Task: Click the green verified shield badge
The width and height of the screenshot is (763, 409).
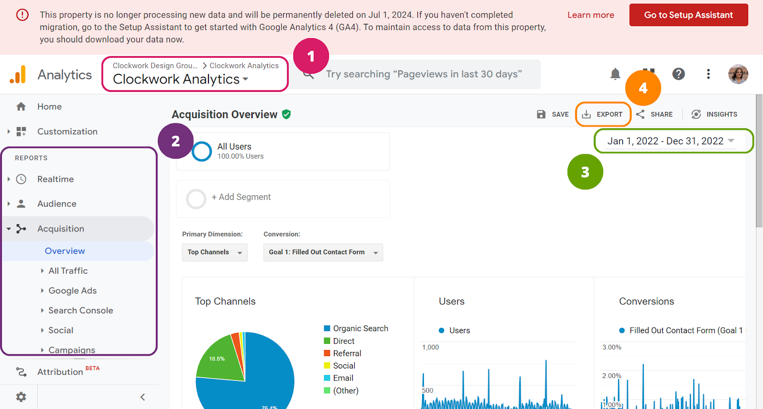Action: click(x=286, y=114)
